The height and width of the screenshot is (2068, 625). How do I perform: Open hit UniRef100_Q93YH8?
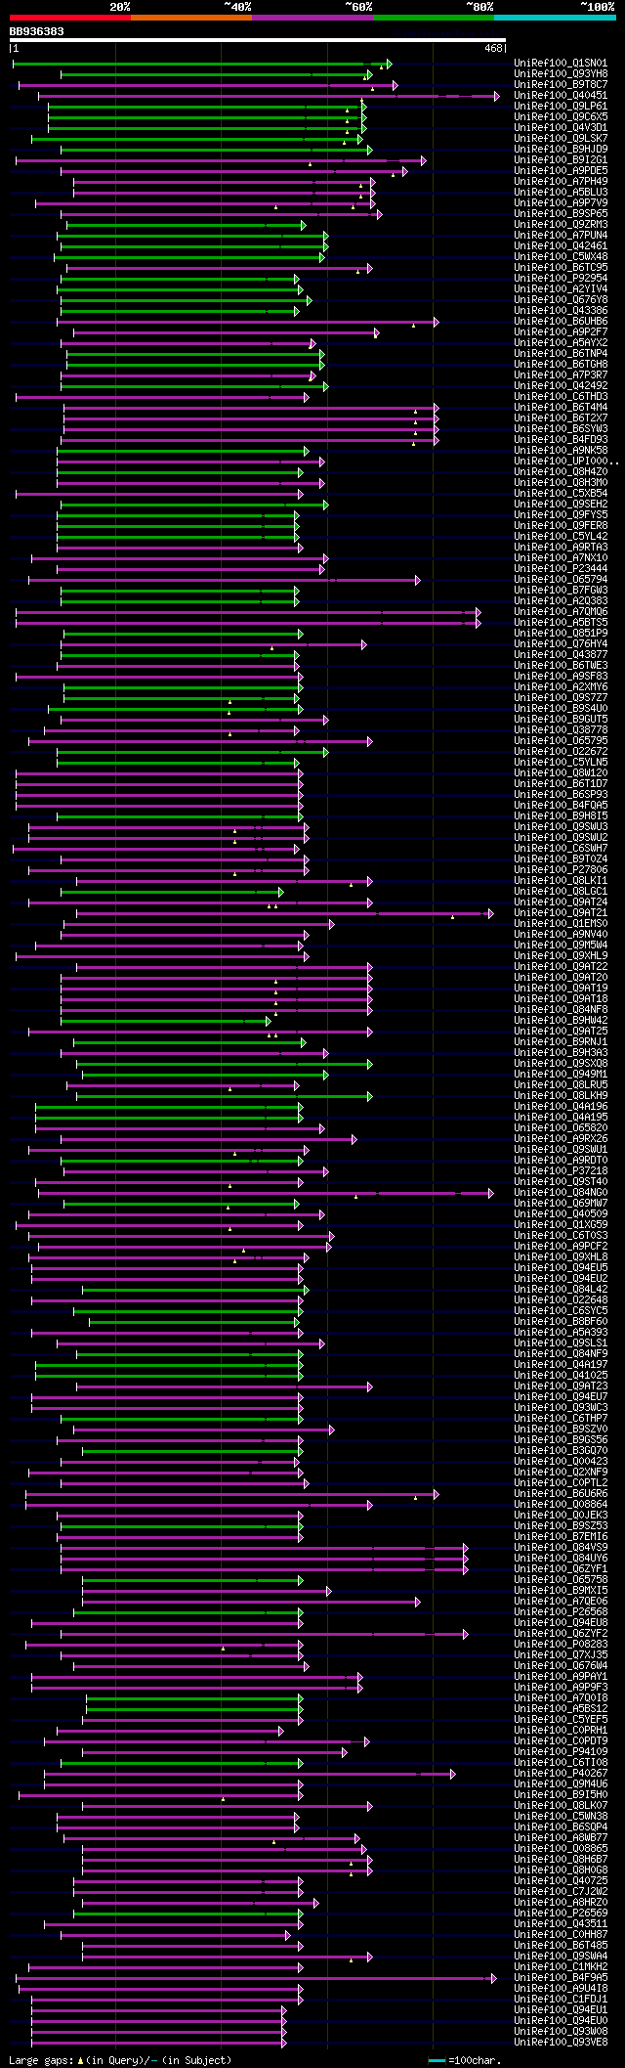(561, 74)
